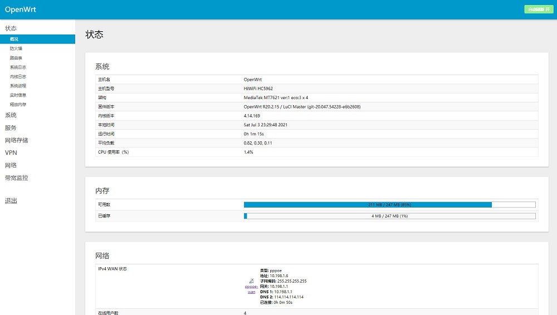
Task: Open the 路由表 routing table page
Action: click(16, 58)
